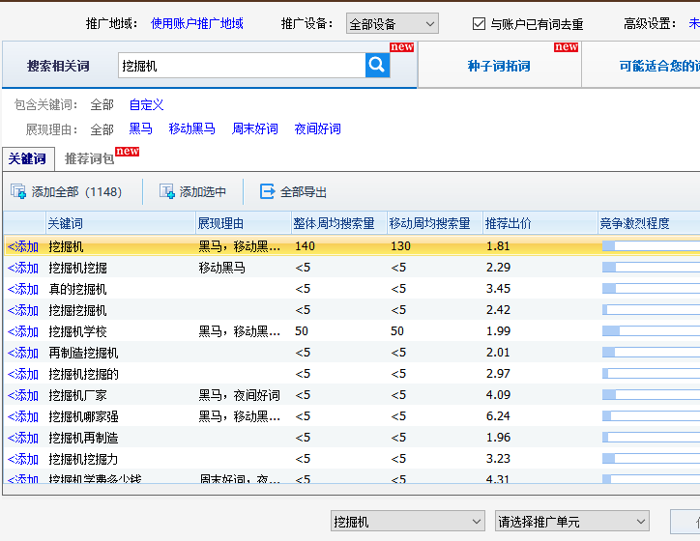Image resolution: width=700 pixels, height=541 pixels.
Task: Click the keyword search input field
Action: pos(241,66)
